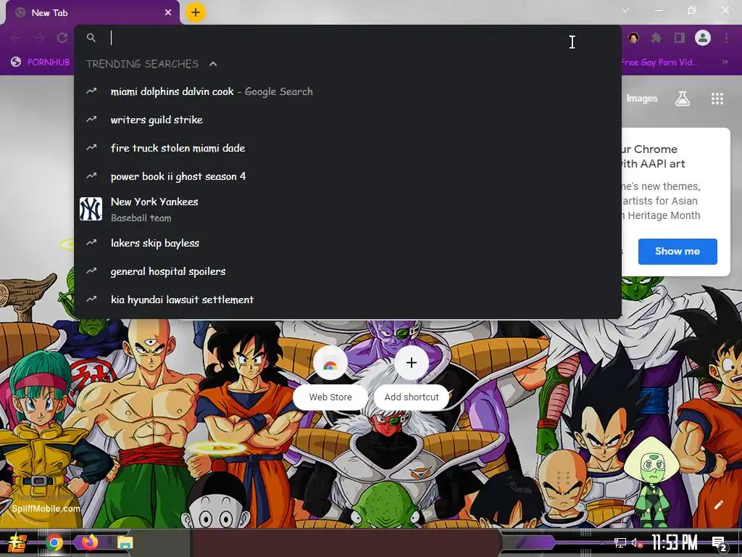Open the Search Labs flask icon
Viewport: 742px width, 557px height.
[x=683, y=99]
